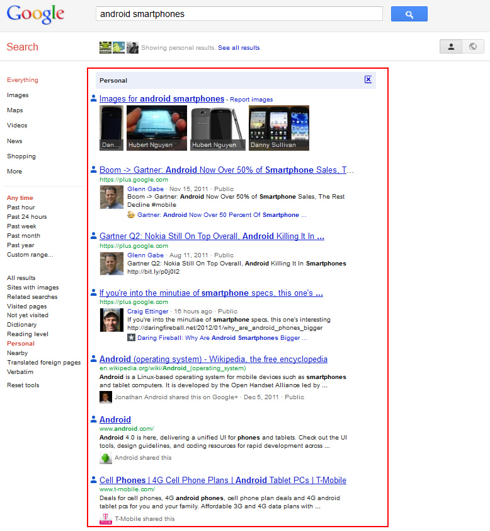Viewport: 490px width, 531px height.
Task: Select Sites with images option
Action: pos(33,288)
